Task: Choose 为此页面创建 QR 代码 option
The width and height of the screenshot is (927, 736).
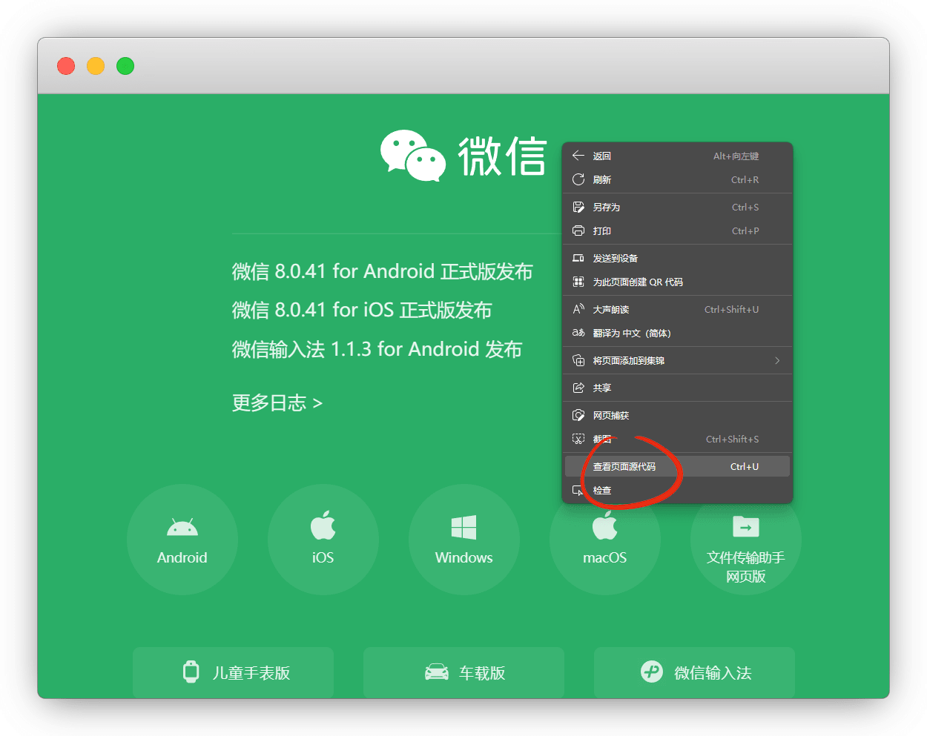Action: tap(638, 282)
